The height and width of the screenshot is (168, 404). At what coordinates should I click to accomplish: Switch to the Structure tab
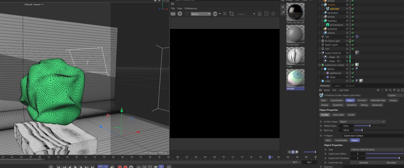pos(350,86)
